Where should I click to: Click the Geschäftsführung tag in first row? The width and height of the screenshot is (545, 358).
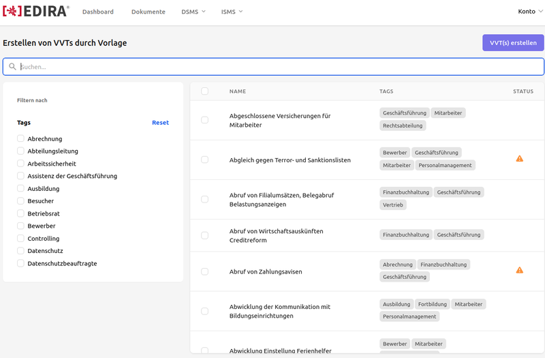click(x=404, y=113)
